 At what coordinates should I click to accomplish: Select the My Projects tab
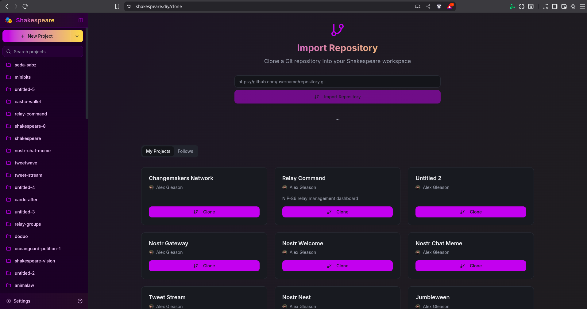(158, 151)
